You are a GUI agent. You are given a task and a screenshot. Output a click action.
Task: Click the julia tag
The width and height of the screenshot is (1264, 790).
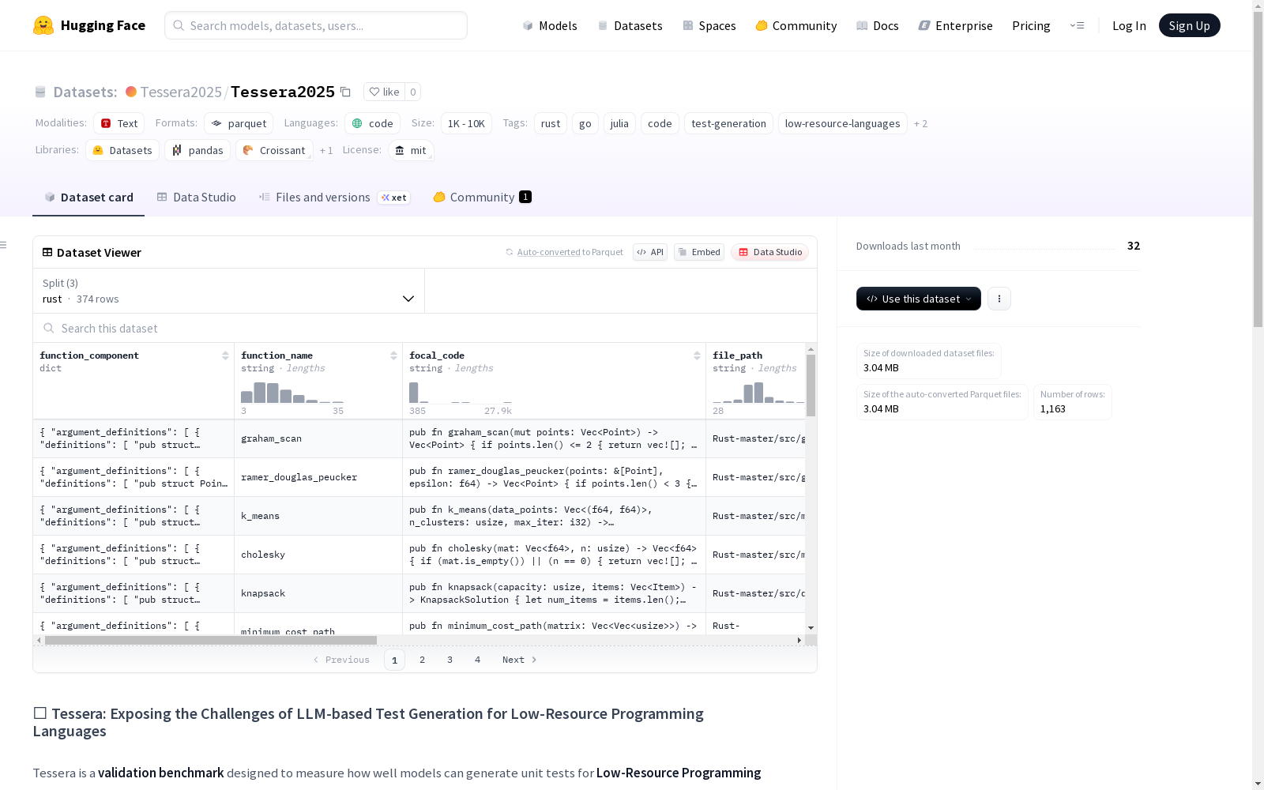pos(619,123)
